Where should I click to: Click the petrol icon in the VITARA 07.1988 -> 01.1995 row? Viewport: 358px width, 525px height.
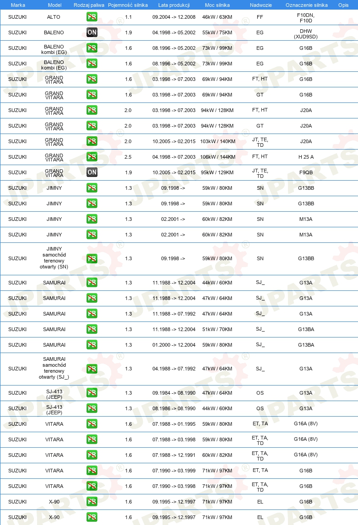tap(92, 424)
